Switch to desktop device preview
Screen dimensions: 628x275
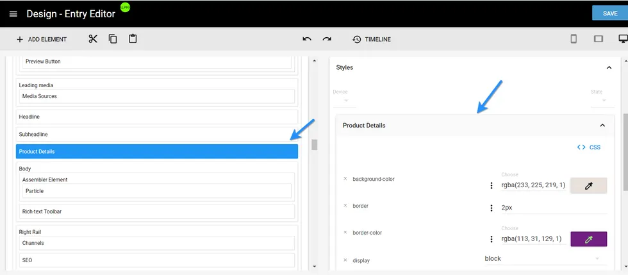tap(622, 39)
